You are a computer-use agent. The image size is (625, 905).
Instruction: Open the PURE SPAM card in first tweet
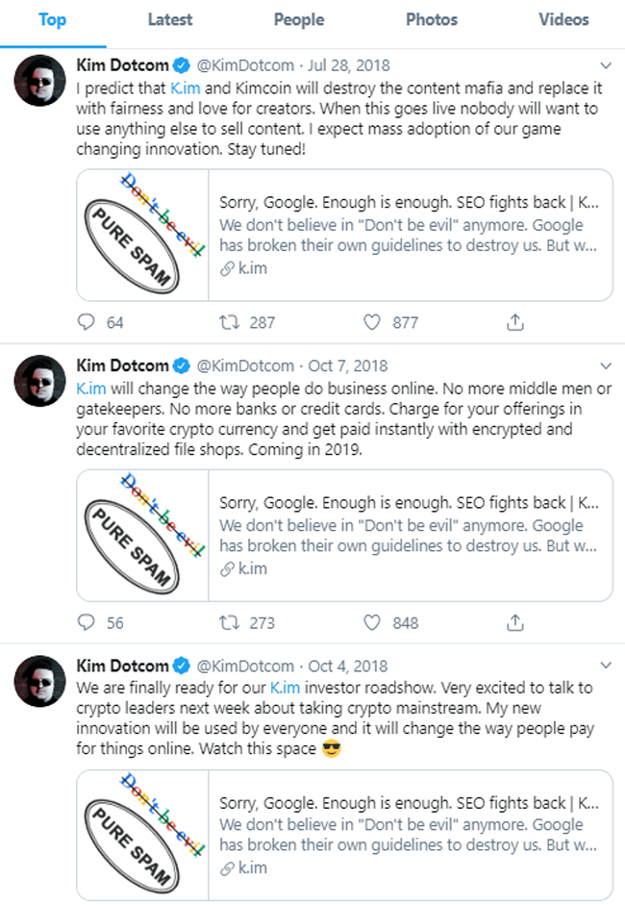(344, 235)
